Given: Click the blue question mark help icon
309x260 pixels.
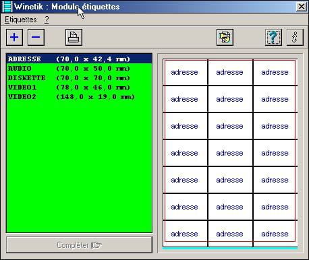Looking at the screenshot, I should coord(273,37).
